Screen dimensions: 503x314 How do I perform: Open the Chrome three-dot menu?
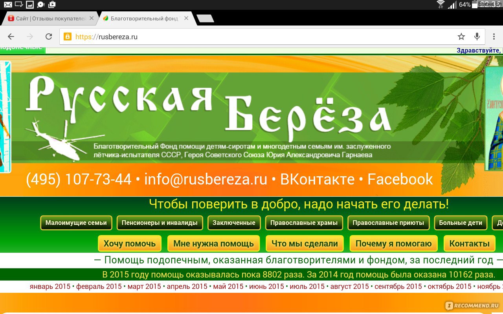click(494, 37)
